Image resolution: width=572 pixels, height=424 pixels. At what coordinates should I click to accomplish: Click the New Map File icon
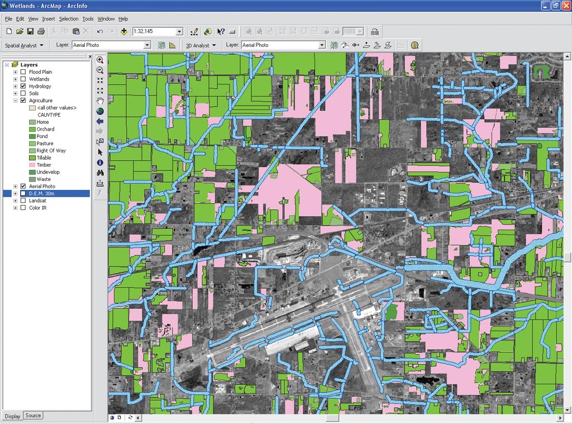pos(9,31)
